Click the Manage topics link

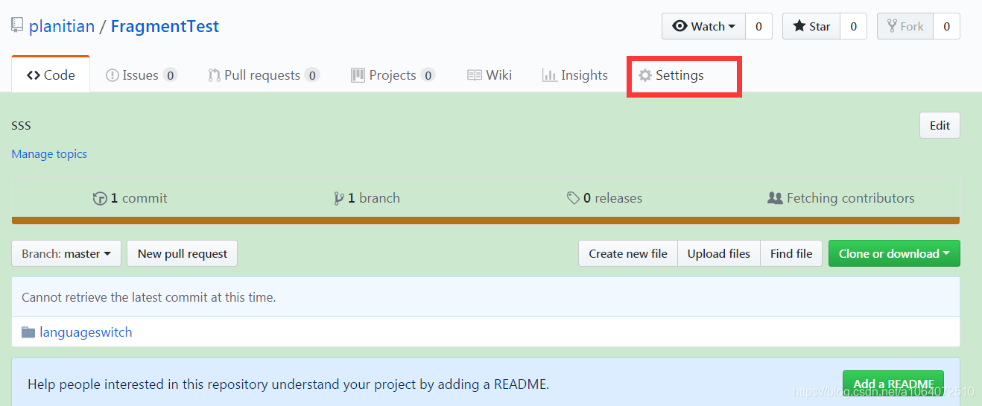click(49, 154)
